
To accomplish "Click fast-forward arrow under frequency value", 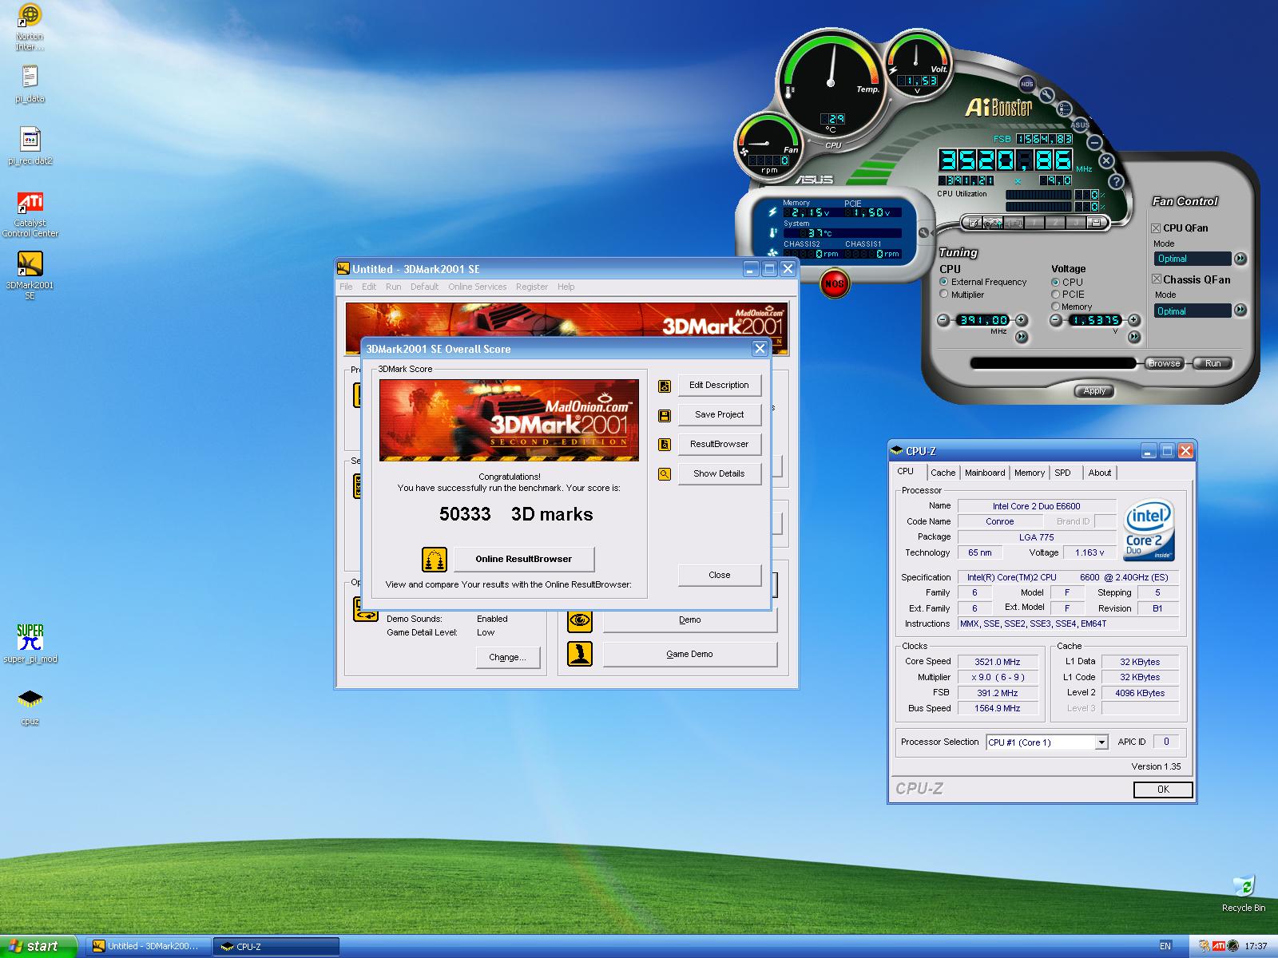I will 1022,337.
